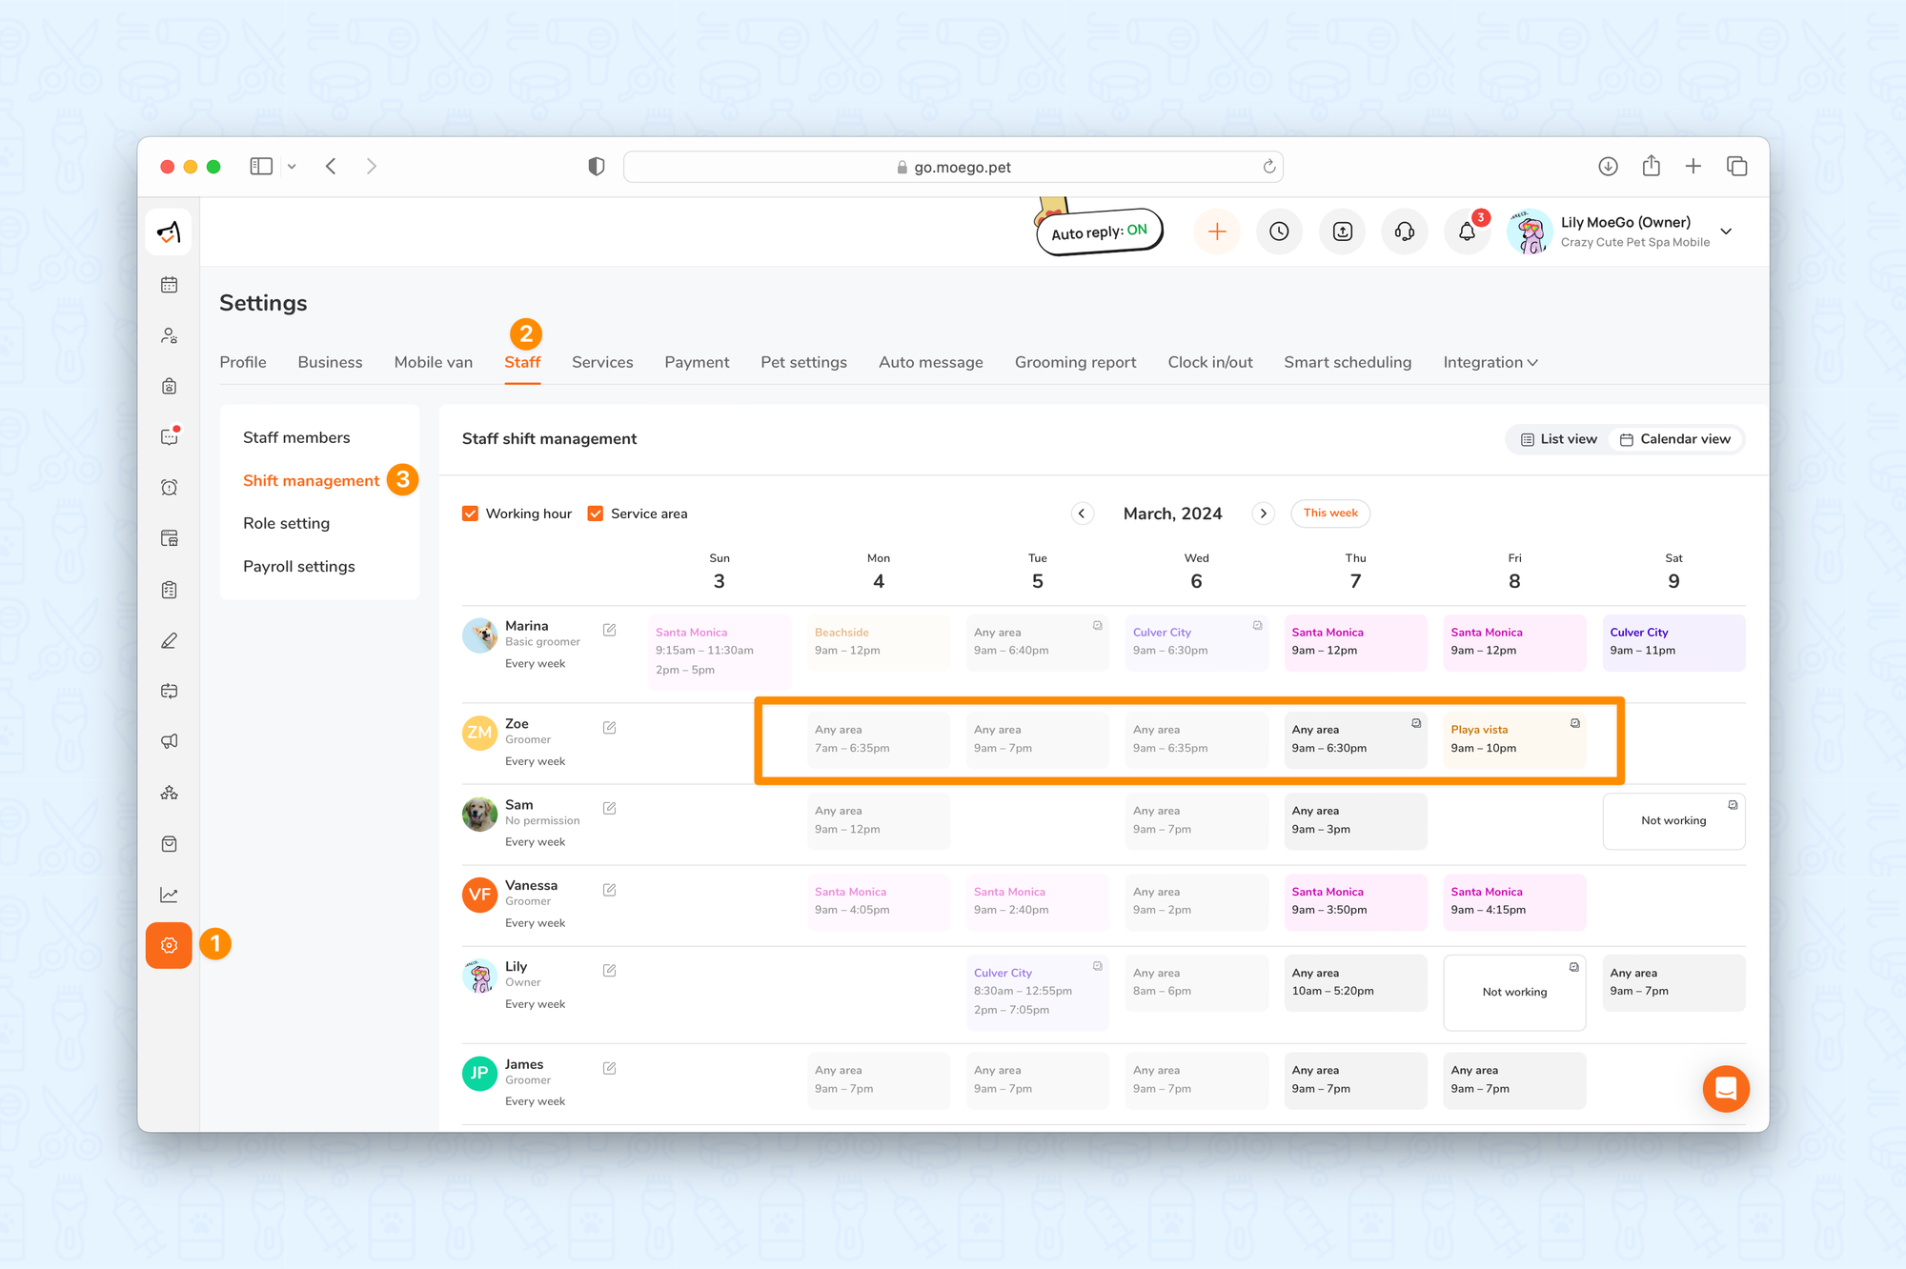
Task: Open the reports chart icon in sidebar
Action: click(x=170, y=895)
